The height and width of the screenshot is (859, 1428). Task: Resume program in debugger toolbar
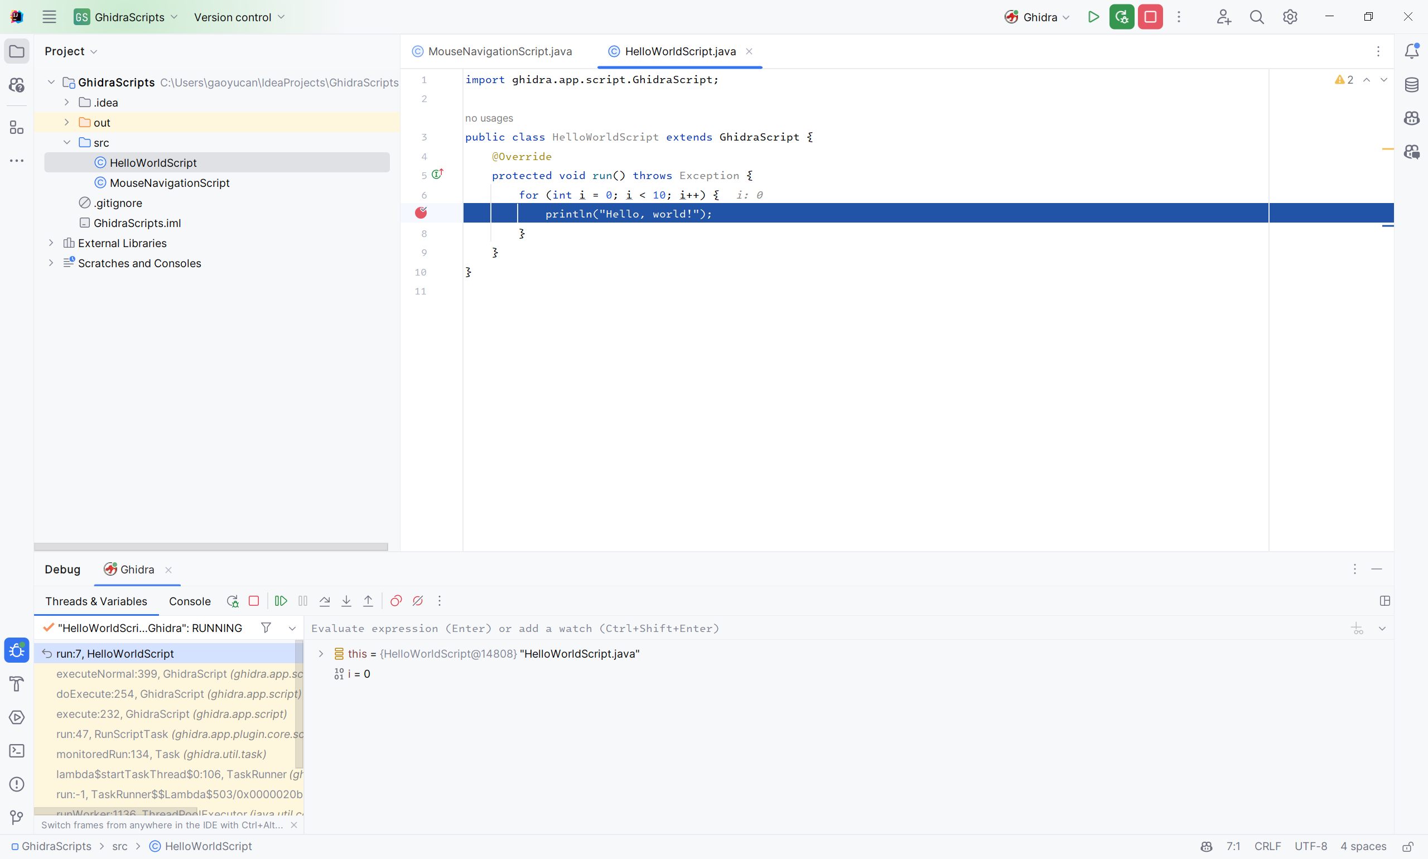coord(281,601)
